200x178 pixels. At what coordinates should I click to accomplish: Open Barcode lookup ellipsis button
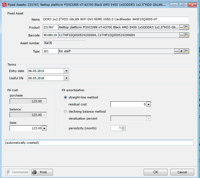point(181,35)
